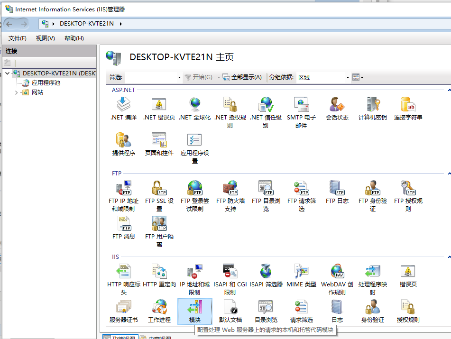The width and height of the screenshot is (451, 339).
Task: Collapse the IIS group
Action: (x=449, y=257)
